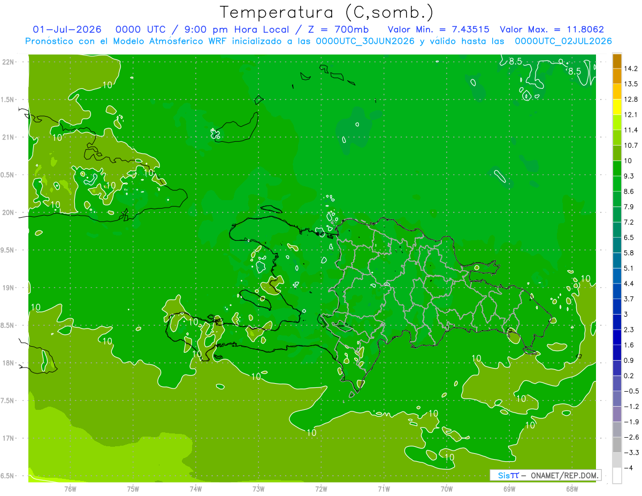Click the '70W' longitude label
Viewport: 642px width, 496px height.
coord(446,489)
